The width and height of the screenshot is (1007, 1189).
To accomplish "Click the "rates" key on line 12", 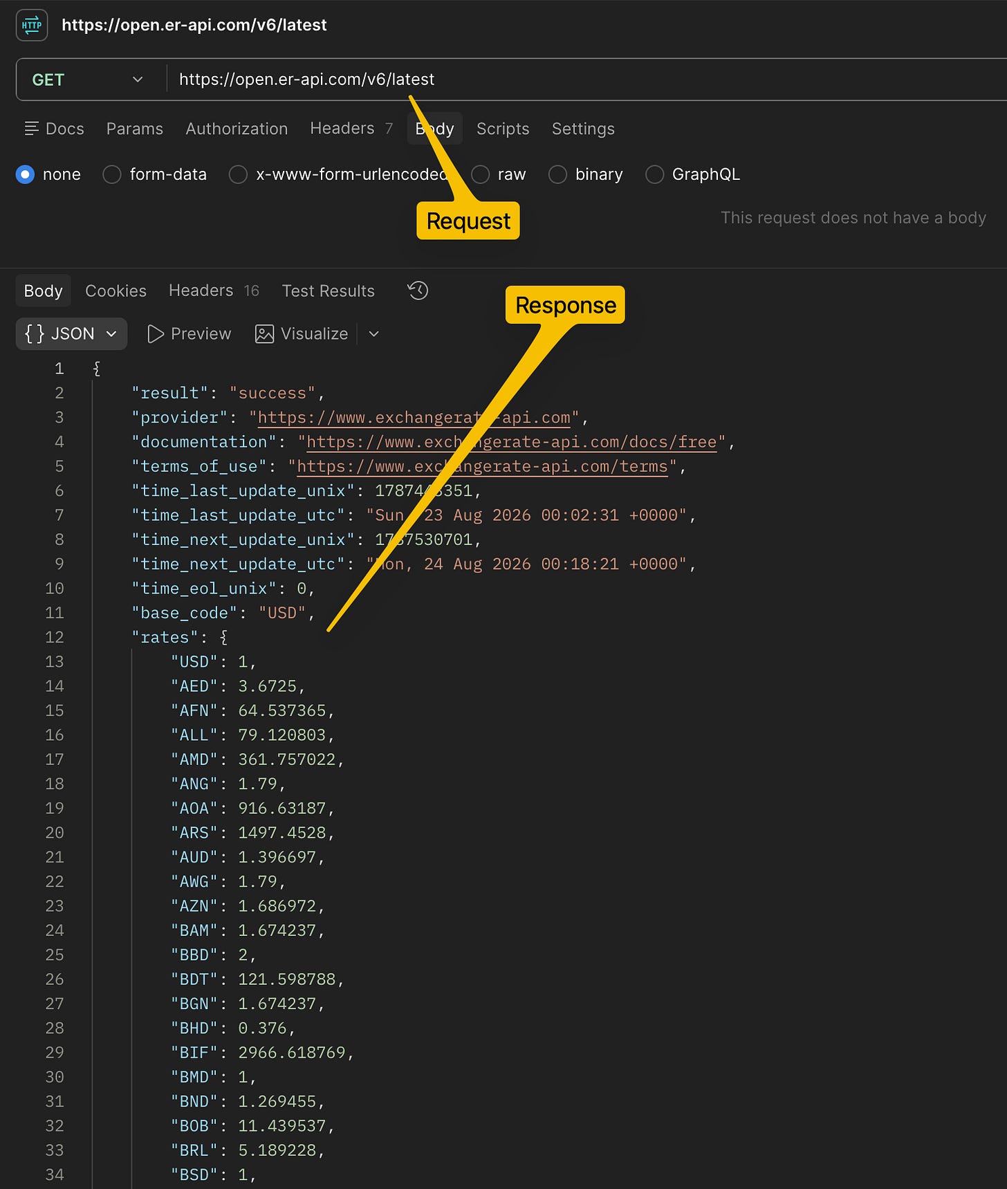I will 165,638.
